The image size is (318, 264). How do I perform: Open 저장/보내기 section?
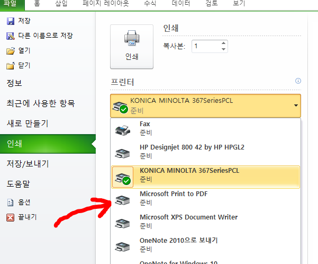tap(28, 164)
